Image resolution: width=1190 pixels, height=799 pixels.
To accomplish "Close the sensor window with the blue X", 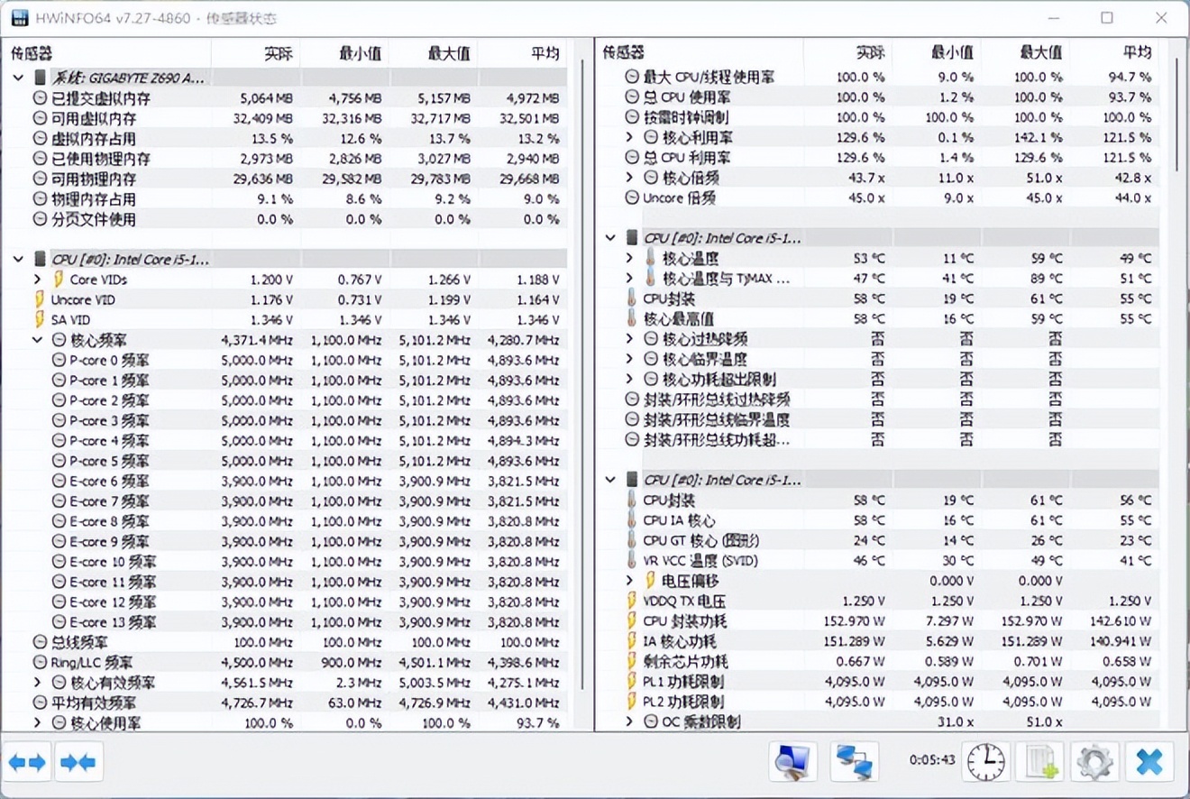I will (x=1149, y=762).
